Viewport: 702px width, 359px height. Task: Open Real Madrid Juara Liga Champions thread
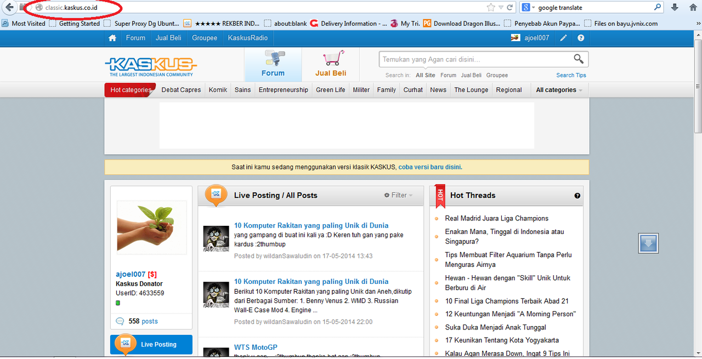497,218
